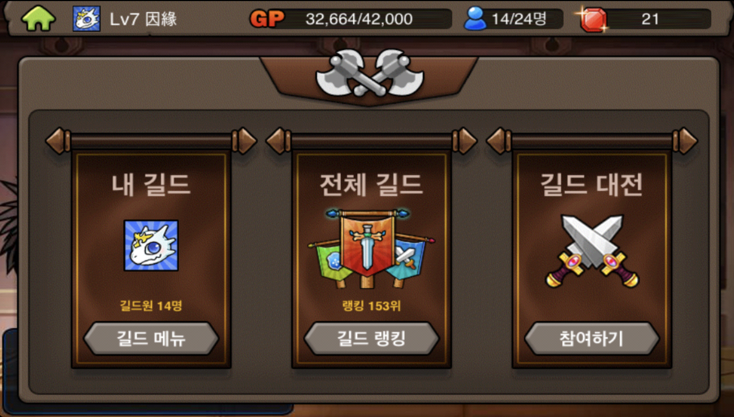This screenshot has width=734, height=417.
Task: Select the 길드 대전 banner title
Action: point(592,184)
